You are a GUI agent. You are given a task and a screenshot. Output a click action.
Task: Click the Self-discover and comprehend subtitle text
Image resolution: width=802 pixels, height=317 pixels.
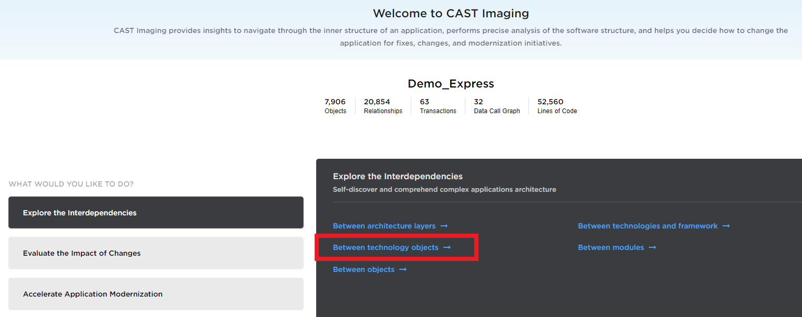(444, 189)
